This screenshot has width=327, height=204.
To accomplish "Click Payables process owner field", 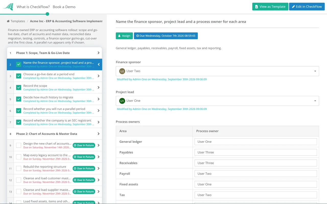I will click(256, 152).
